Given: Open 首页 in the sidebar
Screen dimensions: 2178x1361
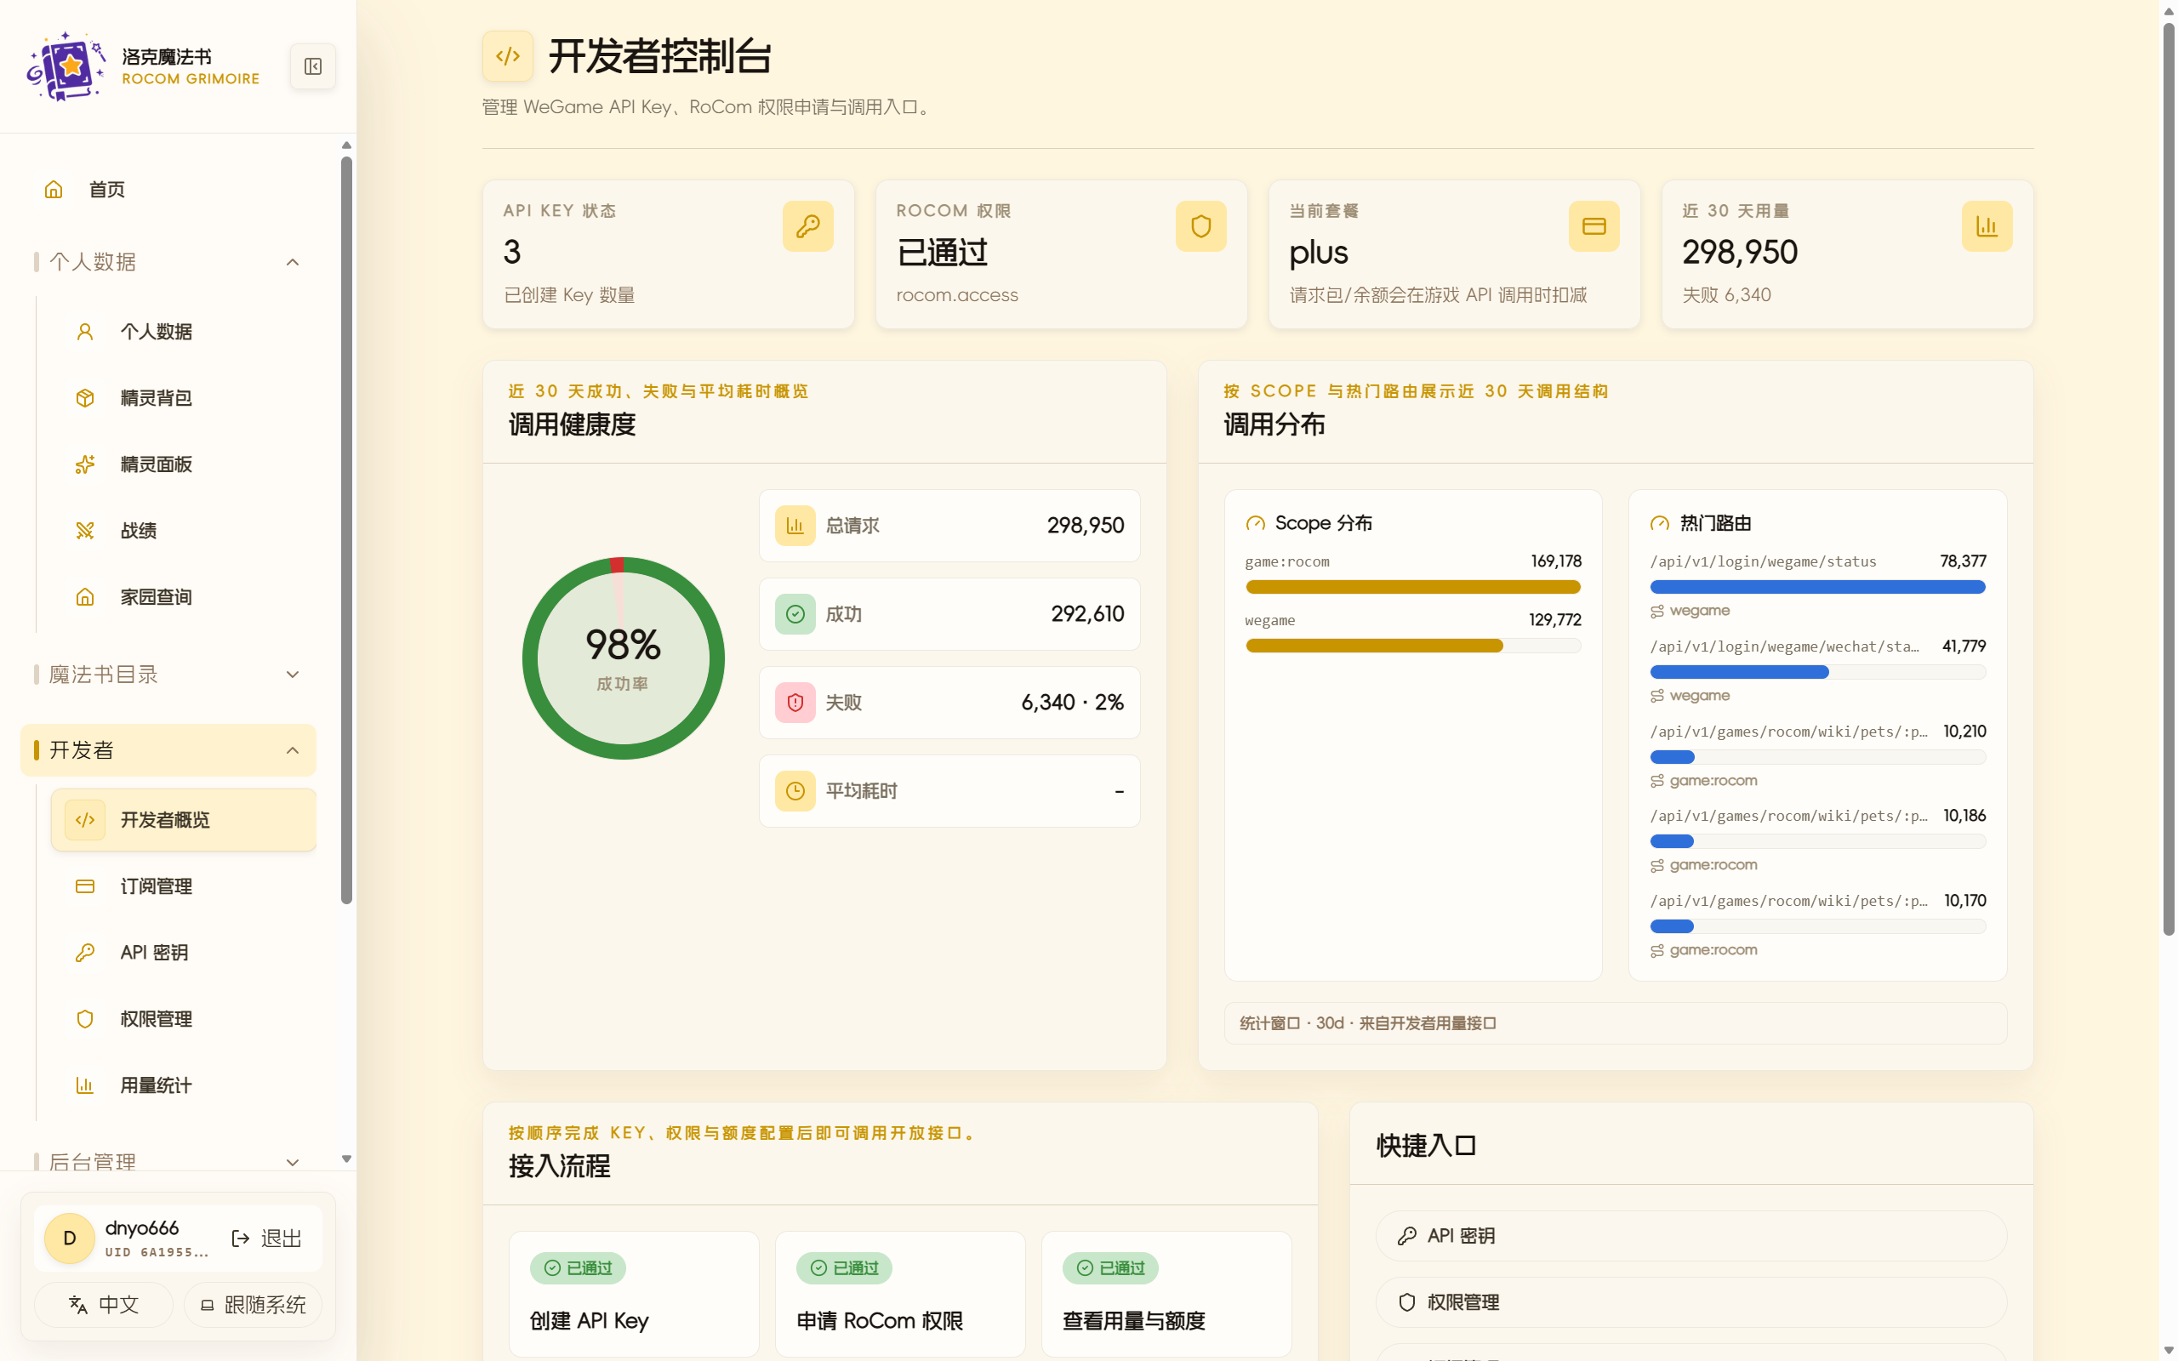Looking at the screenshot, I should [168, 189].
